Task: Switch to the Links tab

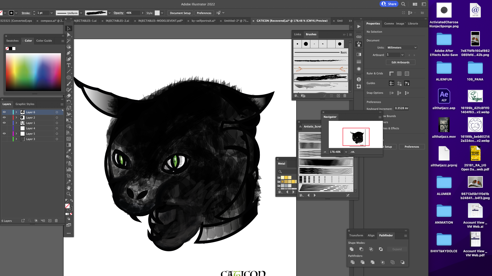Action: tap(298, 34)
